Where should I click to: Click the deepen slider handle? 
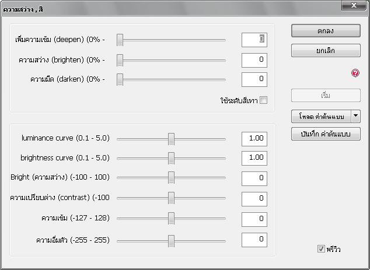pos(120,40)
